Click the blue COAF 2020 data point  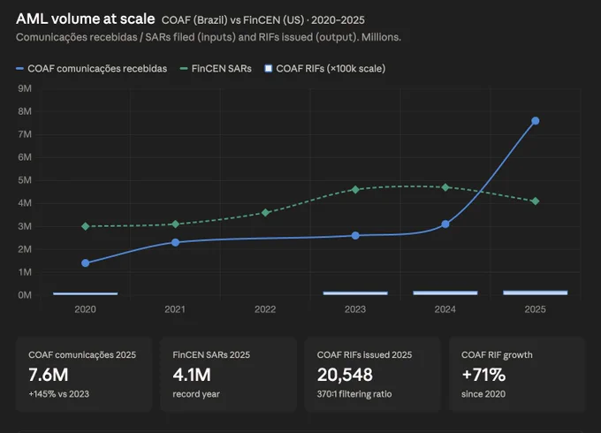(86, 262)
